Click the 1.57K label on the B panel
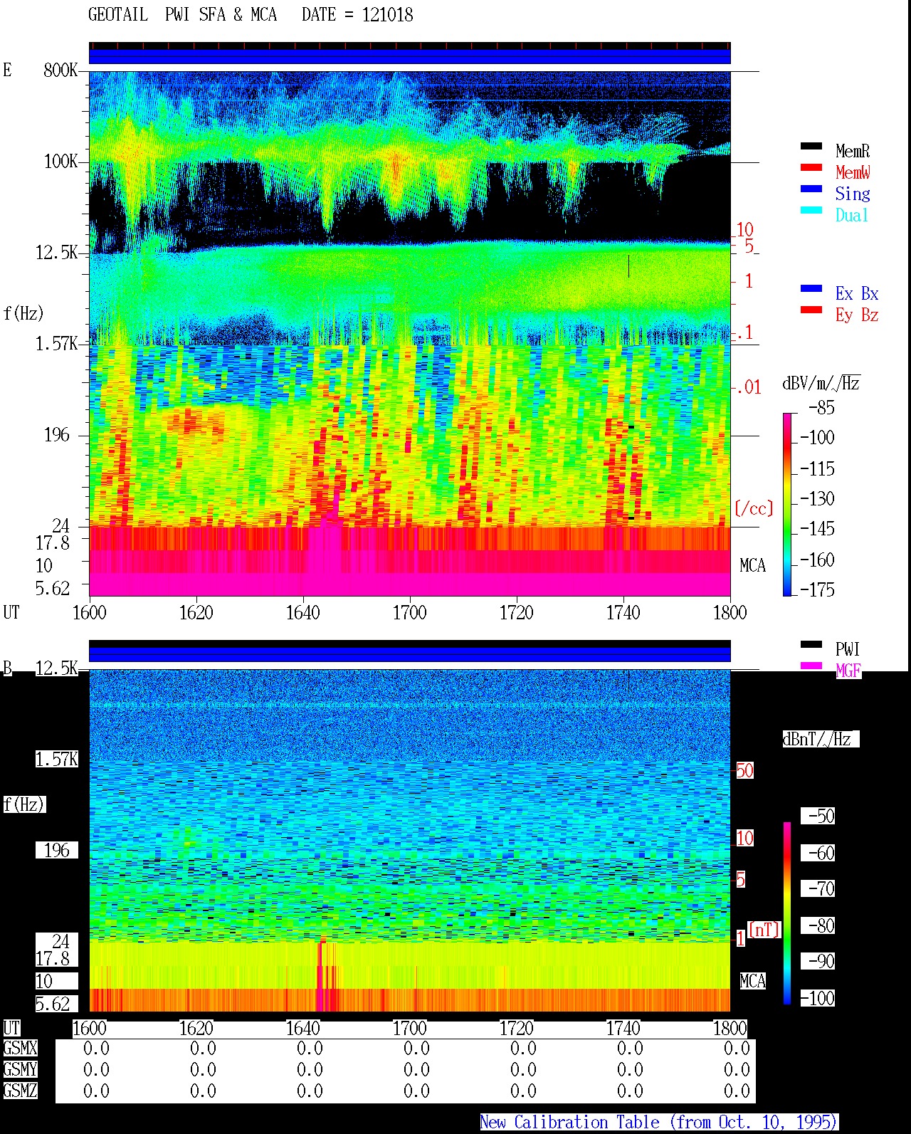This screenshot has height=1134, width=911. click(57, 759)
